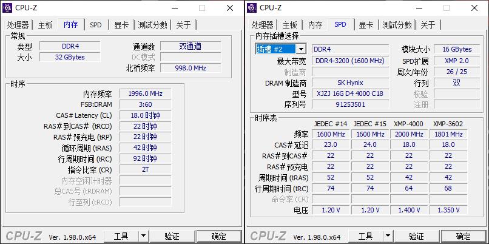Viewport: 489px width, 244px height.
Task: Click the CPU-Z icon in left window title bar
Action: tap(9, 8)
